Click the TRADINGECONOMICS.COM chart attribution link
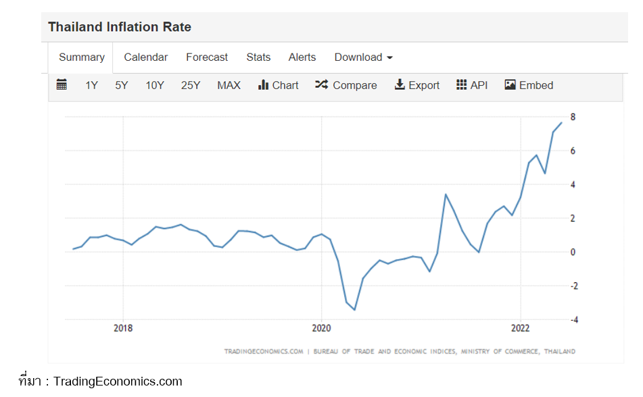643x397 pixels. (264, 352)
